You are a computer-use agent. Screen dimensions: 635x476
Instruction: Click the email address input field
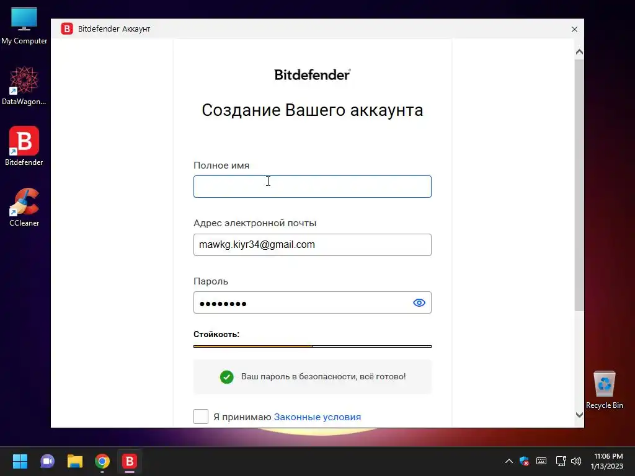pyautogui.click(x=313, y=245)
